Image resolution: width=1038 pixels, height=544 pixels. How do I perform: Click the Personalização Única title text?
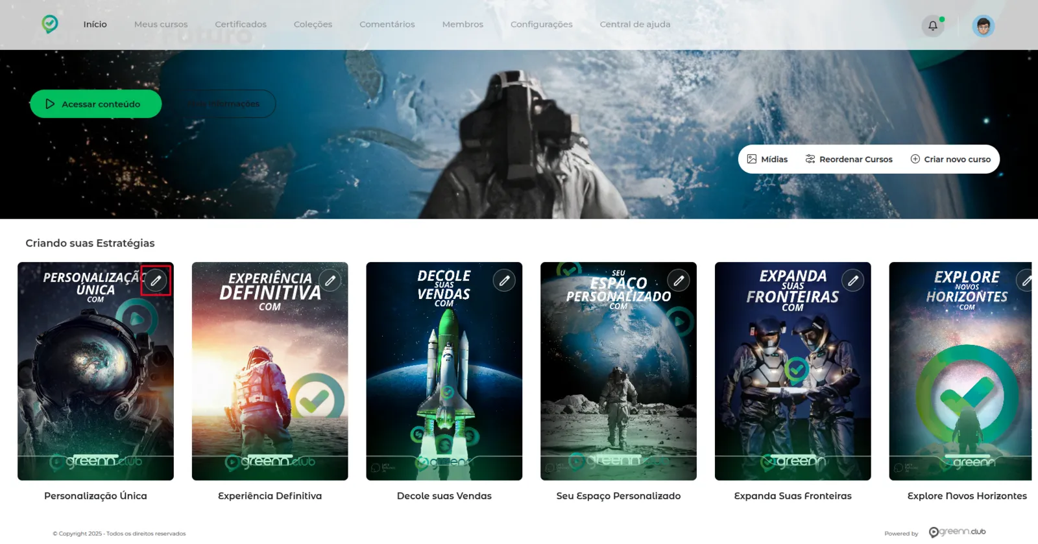[95, 496]
